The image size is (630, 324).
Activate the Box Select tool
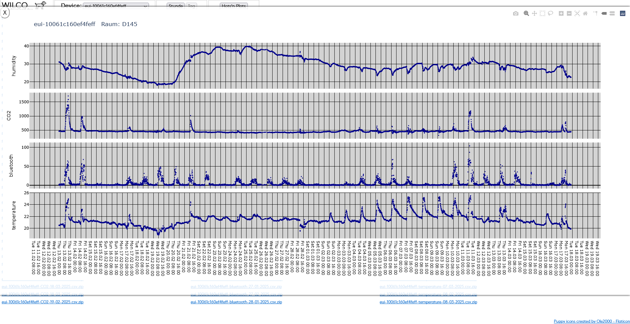coord(542,13)
